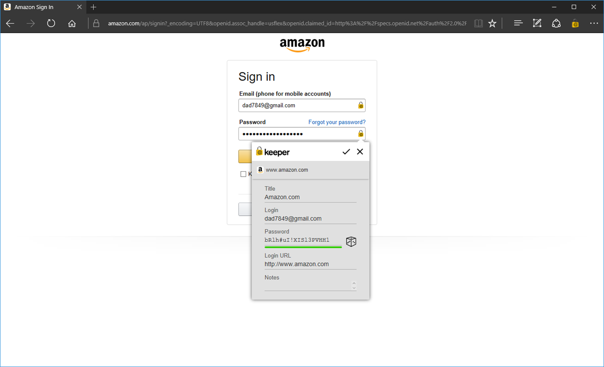Edit the Keeper Login field
604x367 pixels.
pyautogui.click(x=311, y=218)
